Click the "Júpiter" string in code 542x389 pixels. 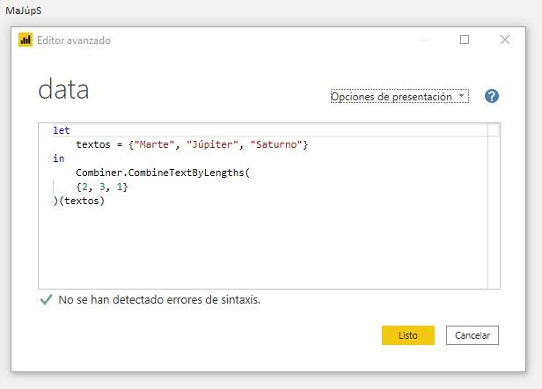[x=212, y=144]
